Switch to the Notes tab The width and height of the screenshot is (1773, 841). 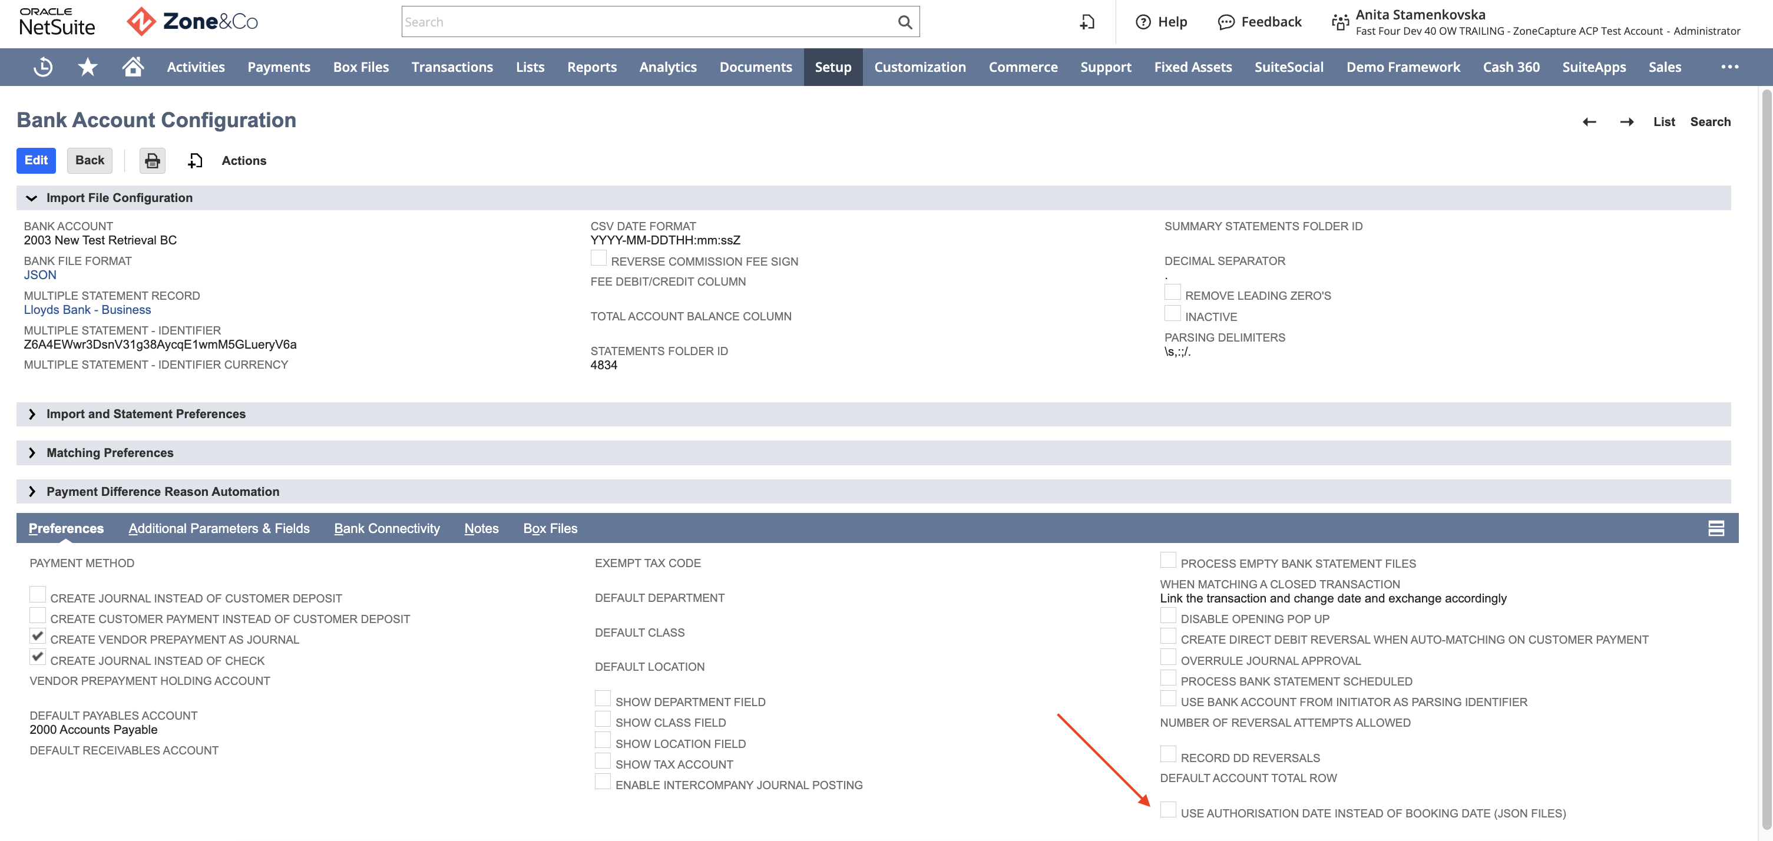(x=481, y=528)
